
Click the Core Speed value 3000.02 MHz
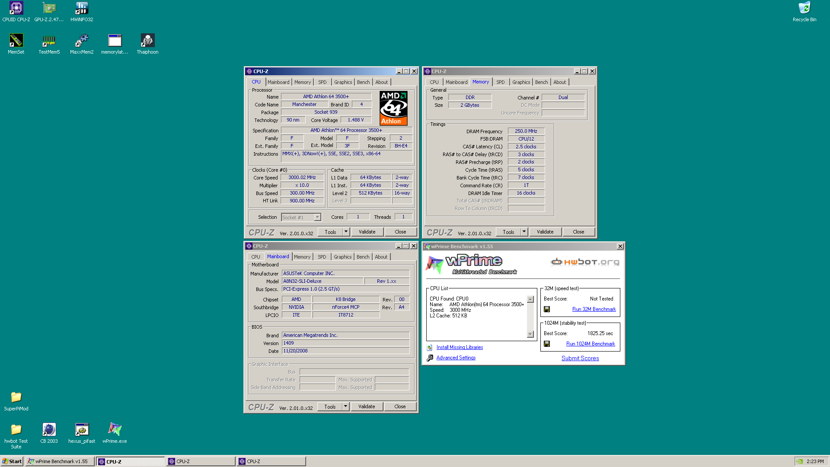coord(302,177)
